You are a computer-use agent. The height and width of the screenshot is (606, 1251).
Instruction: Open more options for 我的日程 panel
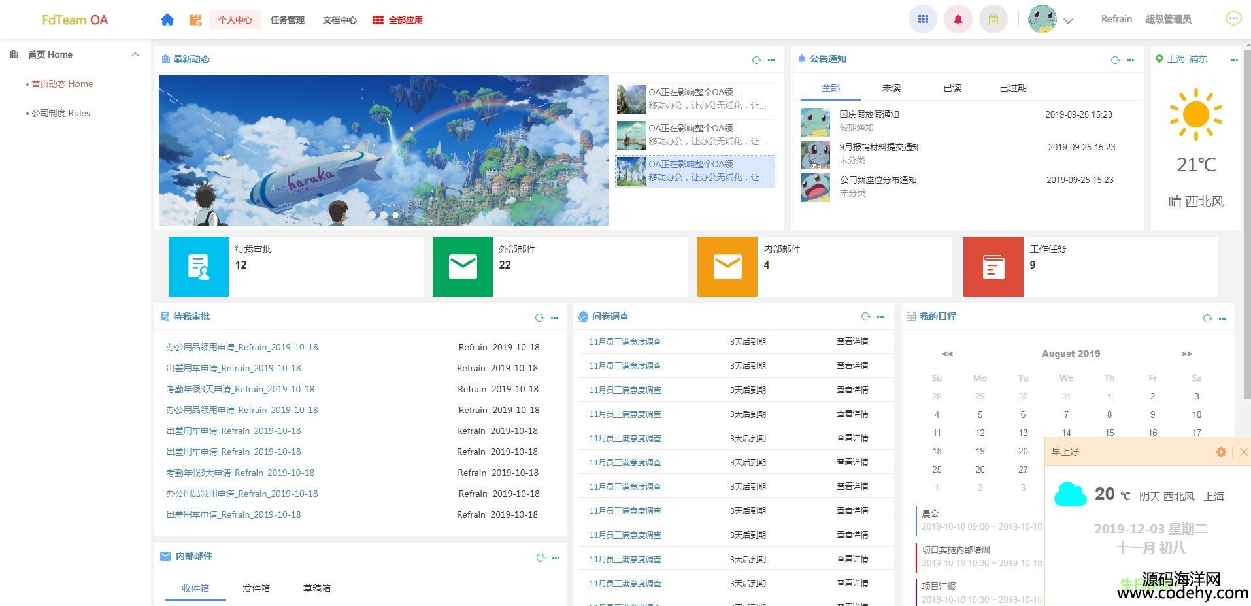pyautogui.click(x=1222, y=318)
